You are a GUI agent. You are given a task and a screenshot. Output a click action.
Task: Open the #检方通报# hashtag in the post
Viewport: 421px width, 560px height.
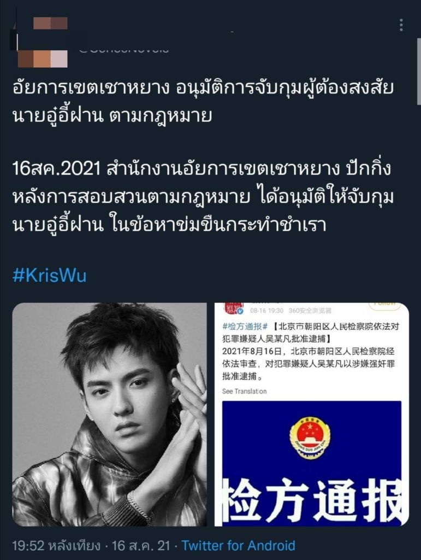pos(245,327)
